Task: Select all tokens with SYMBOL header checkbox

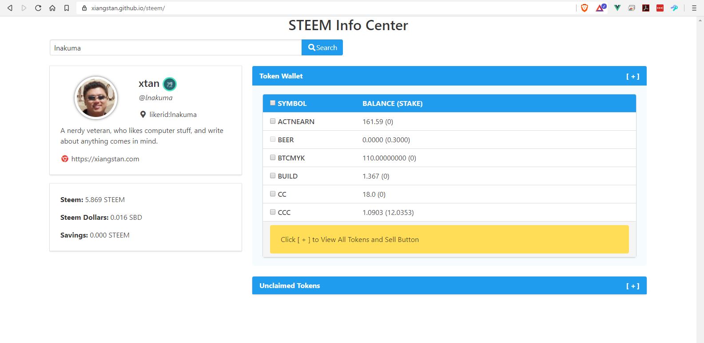Action: click(x=273, y=103)
